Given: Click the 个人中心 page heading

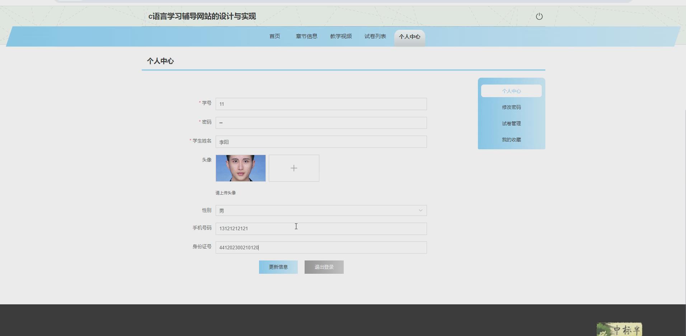Looking at the screenshot, I should click(160, 61).
